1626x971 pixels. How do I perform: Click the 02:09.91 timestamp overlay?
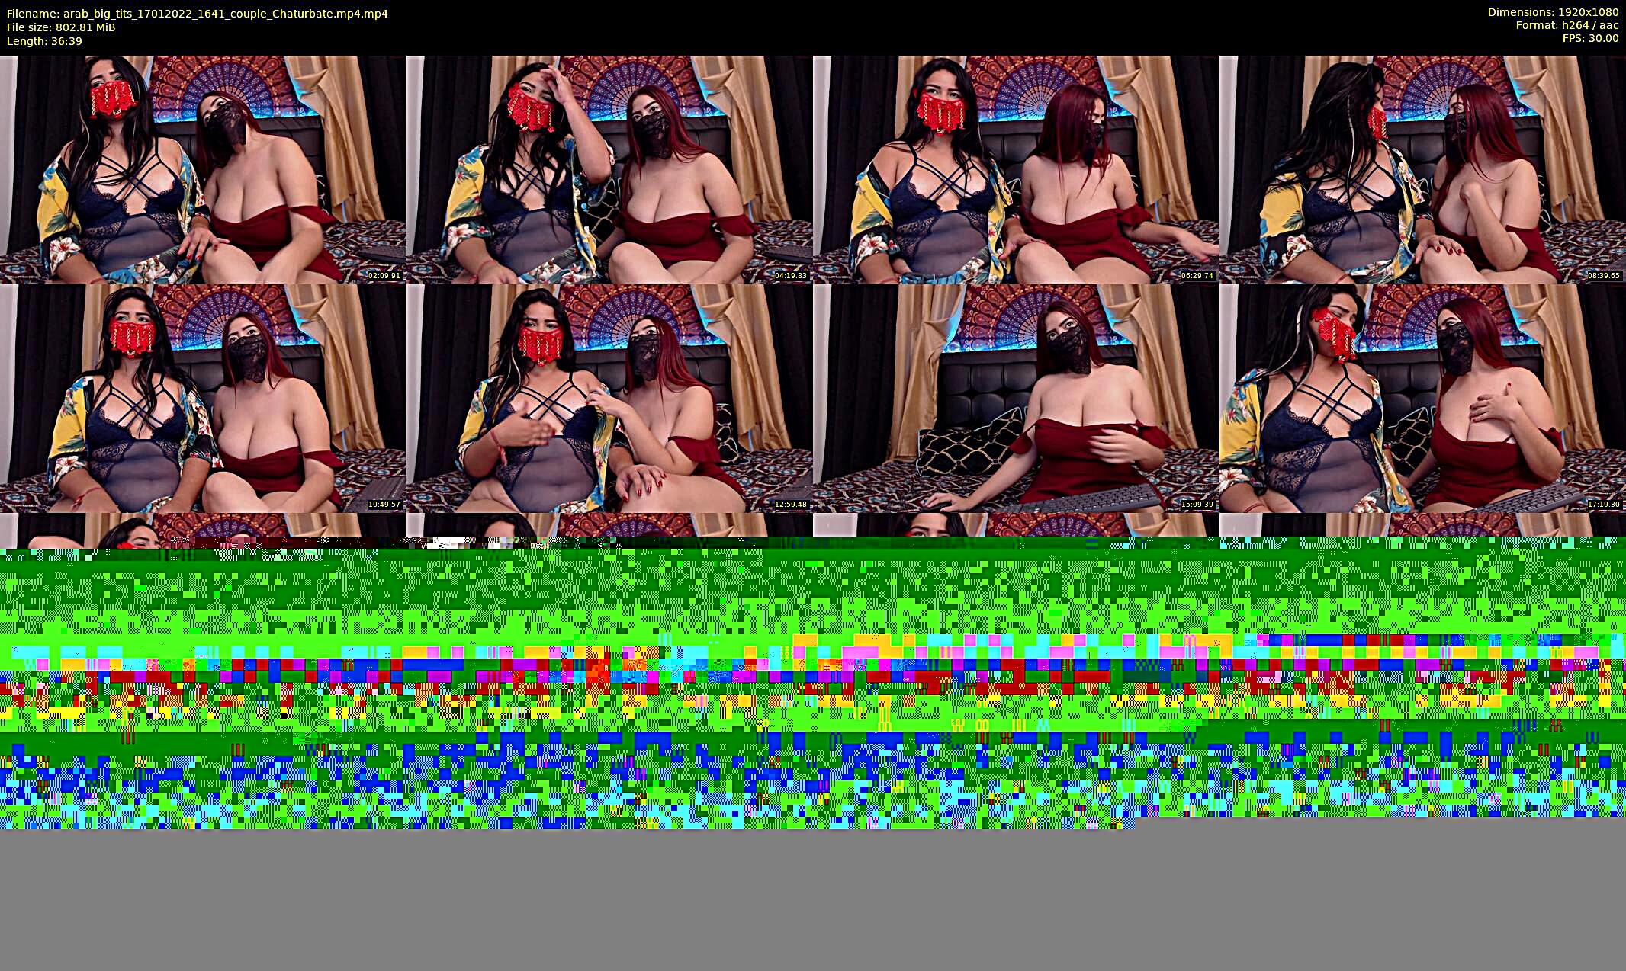tap(384, 276)
